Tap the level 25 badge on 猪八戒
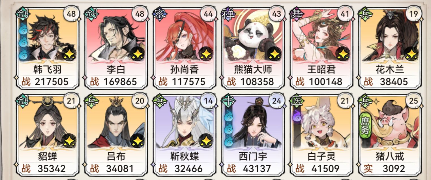This screenshot has width=431, height=180. point(413,100)
